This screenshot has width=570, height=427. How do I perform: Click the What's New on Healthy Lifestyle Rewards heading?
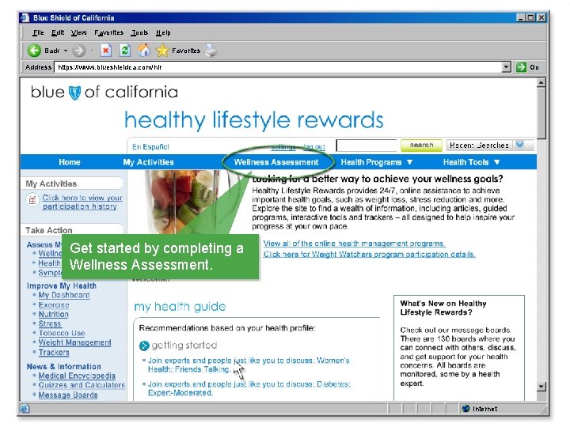pyautogui.click(x=443, y=308)
